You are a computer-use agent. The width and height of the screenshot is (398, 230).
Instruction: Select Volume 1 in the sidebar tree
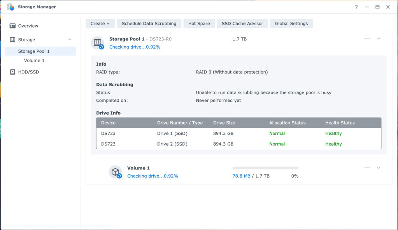pyautogui.click(x=34, y=61)
